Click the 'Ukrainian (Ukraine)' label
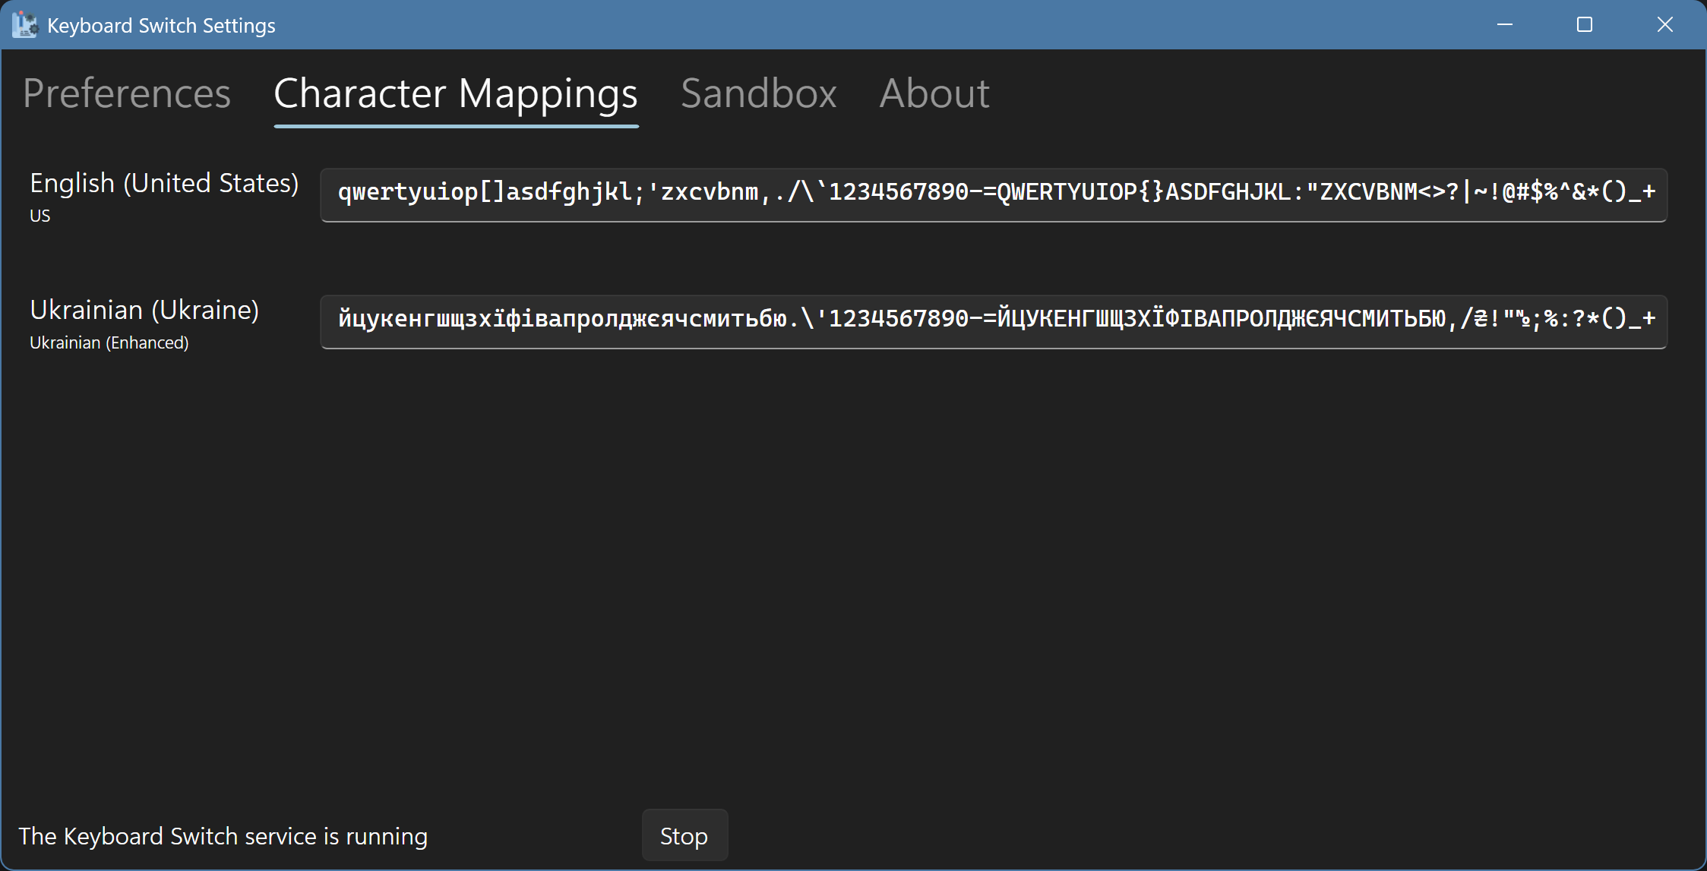 tap(144, 311)
